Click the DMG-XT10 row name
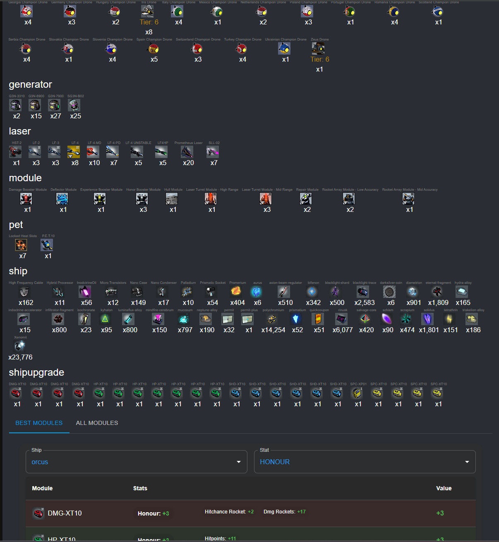Image resolution: width=499 pixels, height=542 pixels. (x=65, y=513)
